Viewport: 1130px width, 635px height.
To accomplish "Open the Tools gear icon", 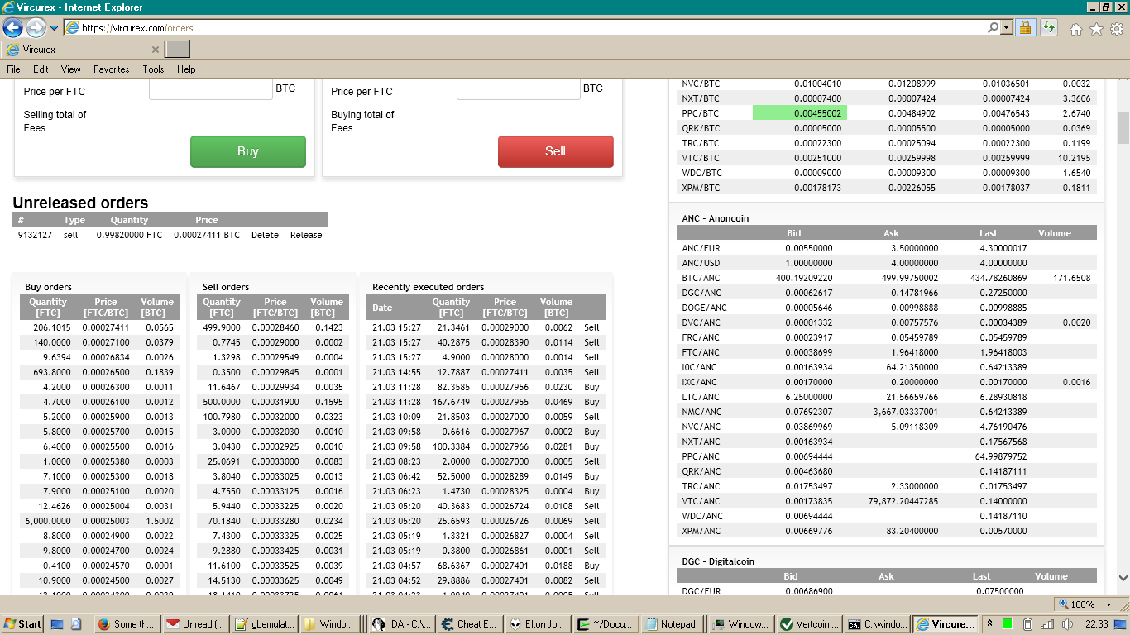I will (1117, 29).
